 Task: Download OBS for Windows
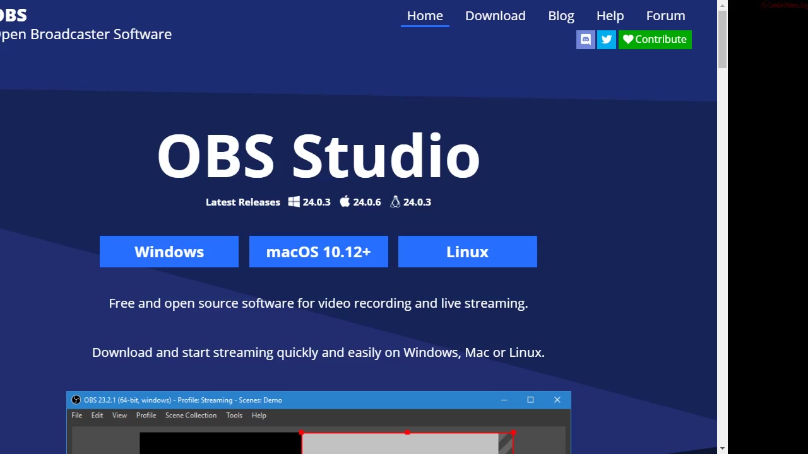click(169, 252)
